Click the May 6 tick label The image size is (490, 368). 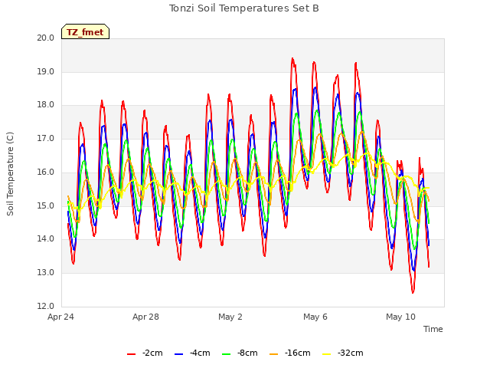coord(315,317)
